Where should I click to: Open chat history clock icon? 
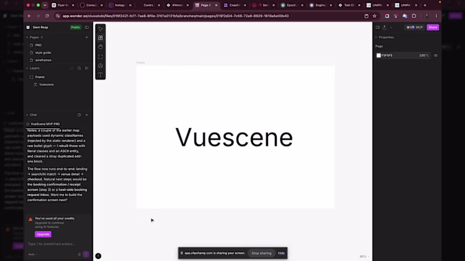[x=79, y=115]
